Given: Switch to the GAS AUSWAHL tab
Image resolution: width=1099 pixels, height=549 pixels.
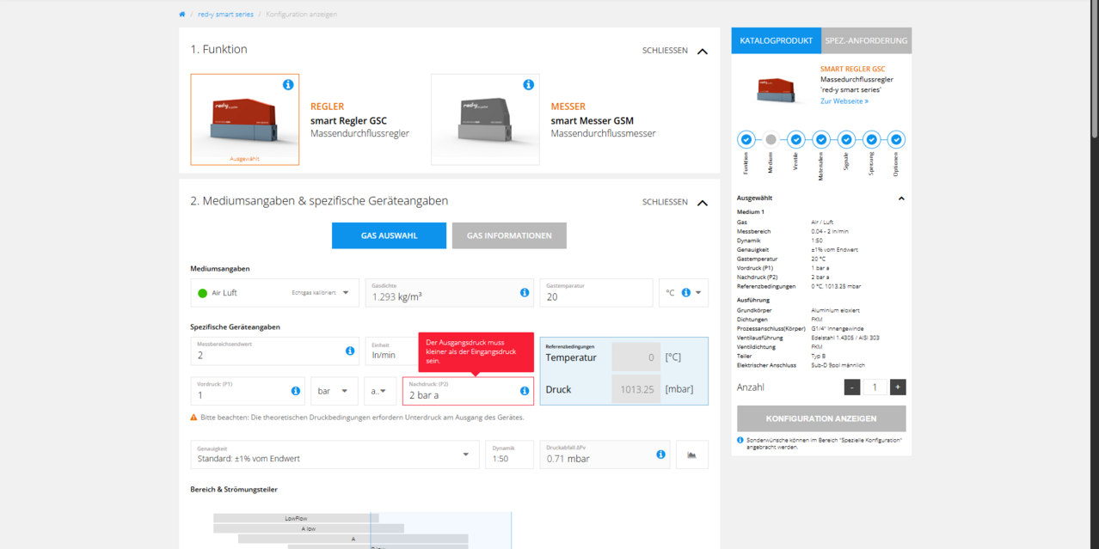Looking at the screenshot, I should [x=389, y=235].
